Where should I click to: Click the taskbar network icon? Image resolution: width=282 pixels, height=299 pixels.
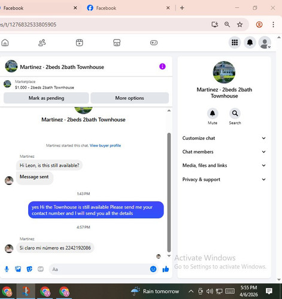pyautogui.click(x=219, y=291)
